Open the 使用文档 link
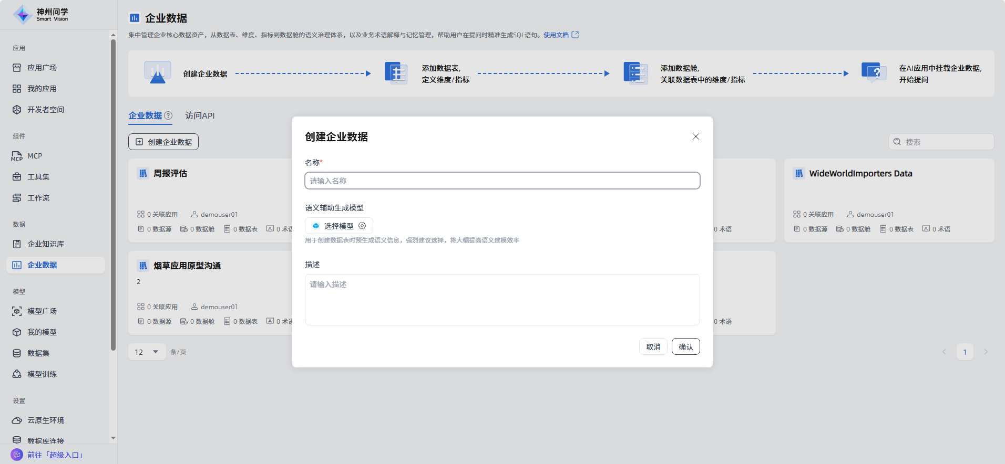This screenshot has width=1005, height=464. click(x=556, y=35)
